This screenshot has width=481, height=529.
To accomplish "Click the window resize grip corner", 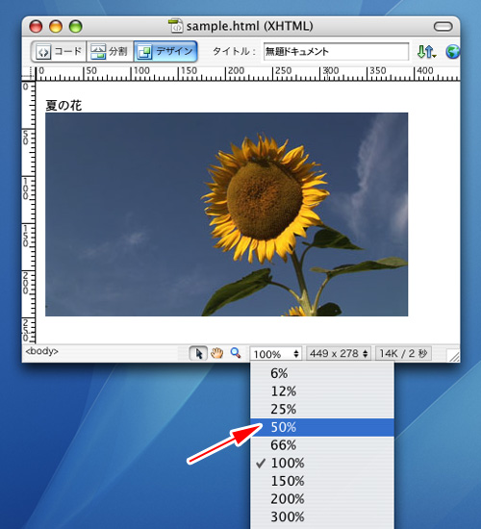I will tap(453, 355).
